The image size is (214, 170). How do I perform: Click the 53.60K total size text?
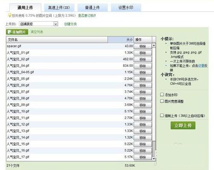click(130, 166)
